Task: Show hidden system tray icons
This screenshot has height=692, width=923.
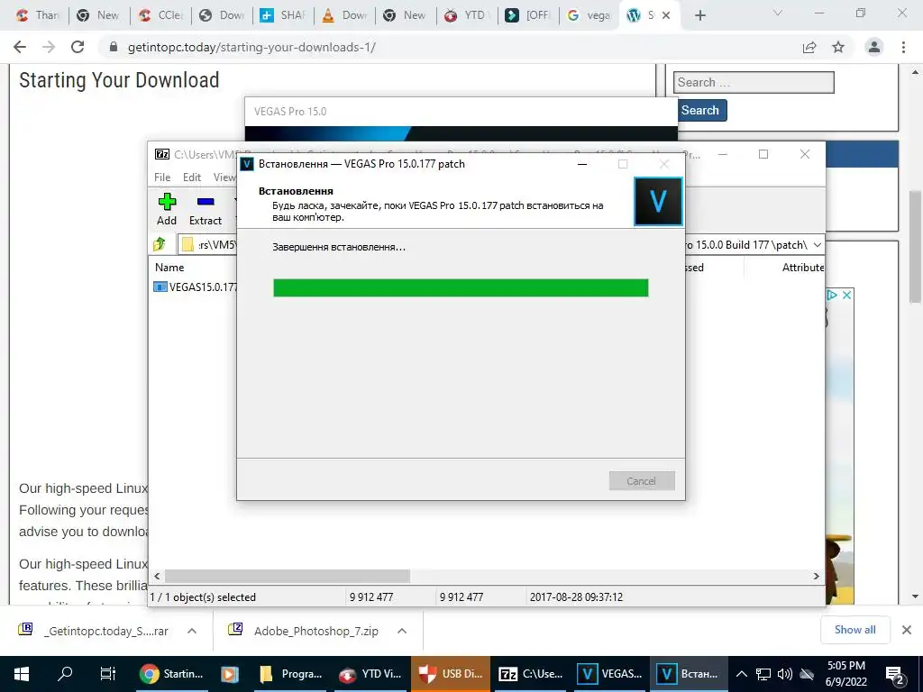Action: tap(742, 674)
